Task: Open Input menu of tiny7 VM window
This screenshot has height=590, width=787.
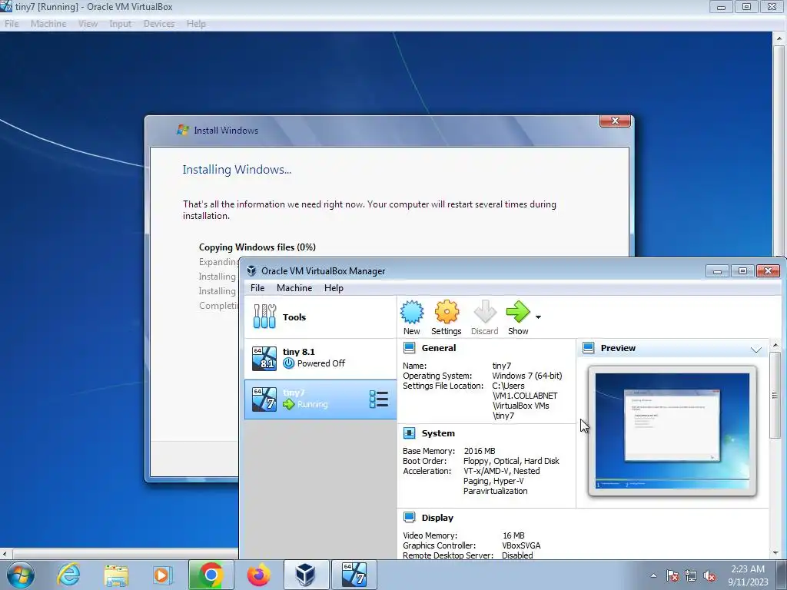Action: click(x=121, y=24)
